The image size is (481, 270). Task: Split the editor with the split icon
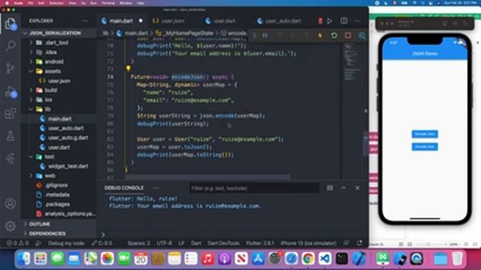(x=343, y=21)
